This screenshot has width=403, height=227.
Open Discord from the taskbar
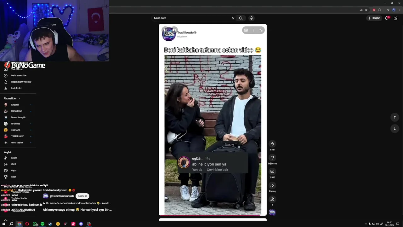[81, 224]
